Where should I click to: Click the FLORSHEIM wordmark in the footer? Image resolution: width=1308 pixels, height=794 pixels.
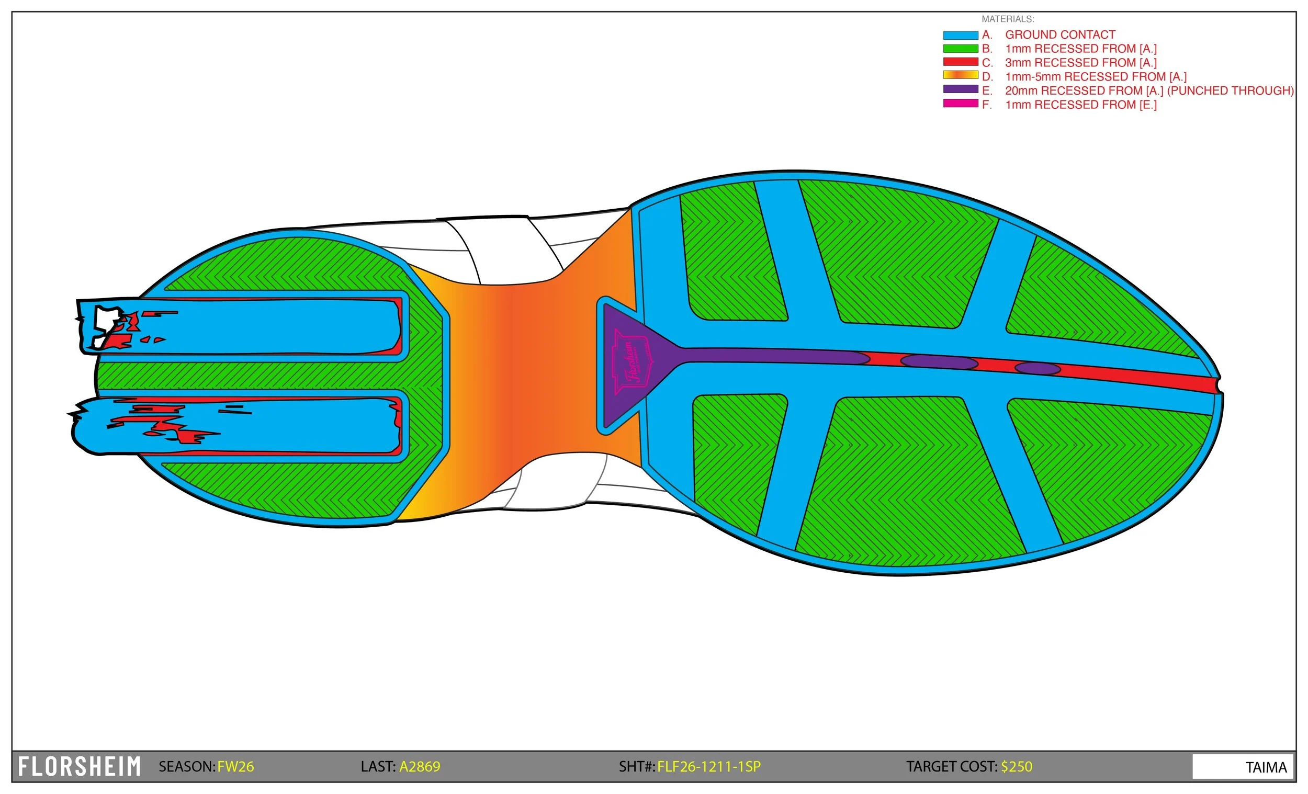pos(80,767)
